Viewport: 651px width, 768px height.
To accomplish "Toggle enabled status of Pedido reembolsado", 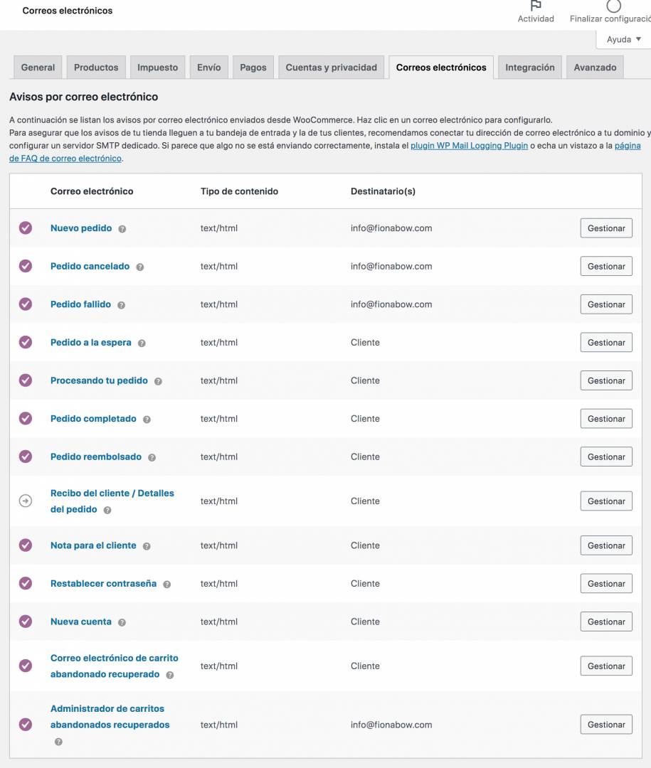I will 26,457.
